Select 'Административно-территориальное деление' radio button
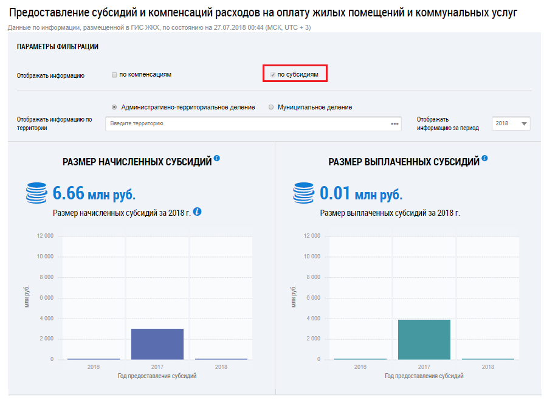The image size is (544, 400). (114, 107)
